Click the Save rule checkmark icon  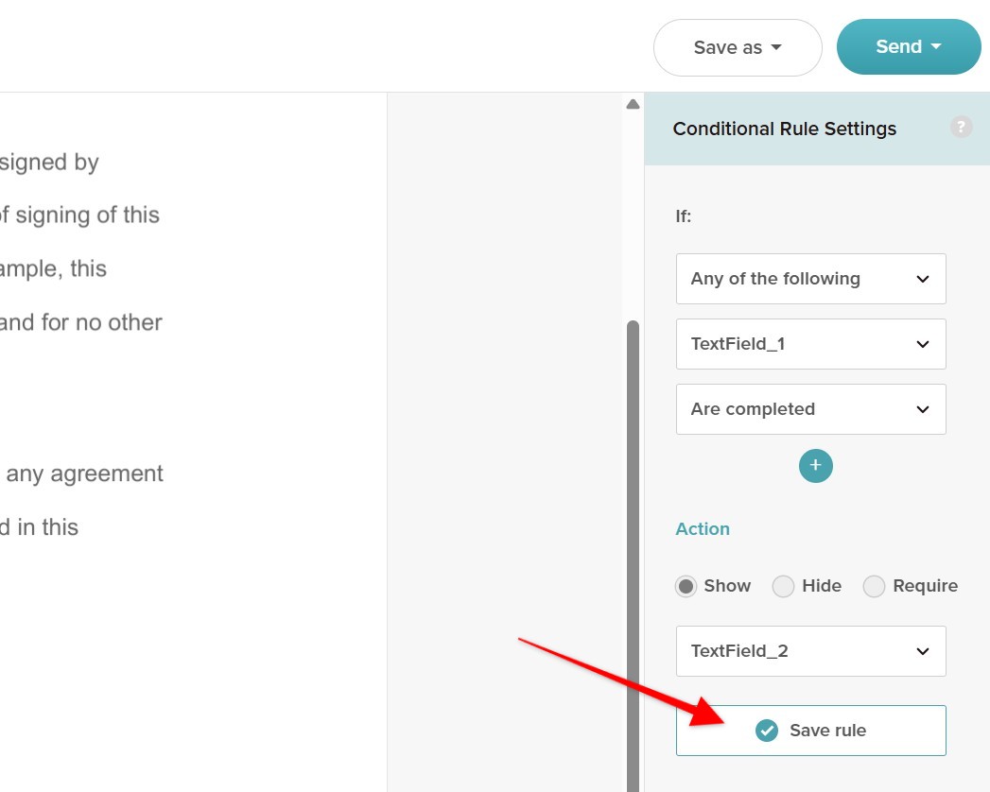pos(767,731)
